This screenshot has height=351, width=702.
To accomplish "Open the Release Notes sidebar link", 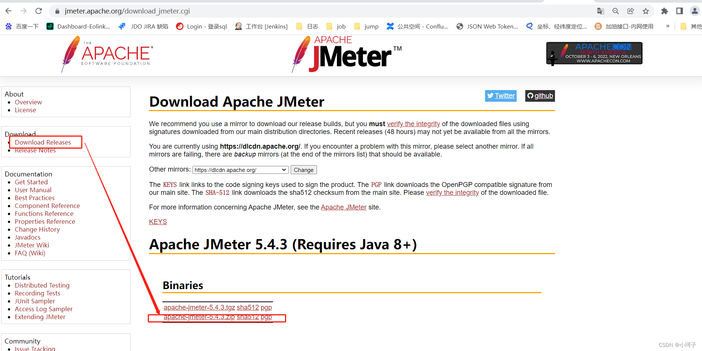I will tap(35, 150).
